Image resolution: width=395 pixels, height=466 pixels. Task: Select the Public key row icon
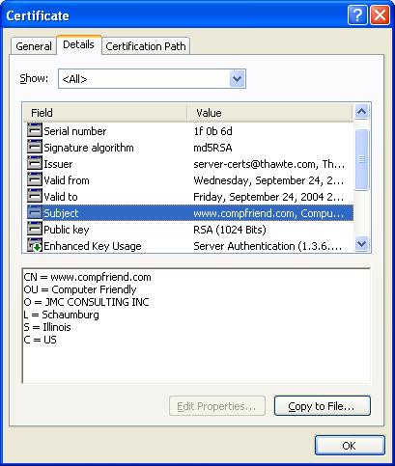pyautogui.click(x=35, y=229)
